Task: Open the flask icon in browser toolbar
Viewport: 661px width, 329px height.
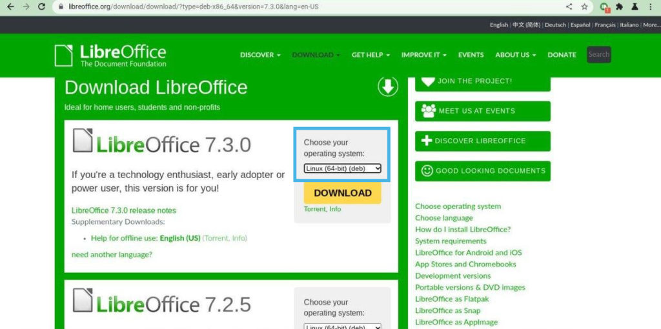Action: [x=635, y=6]
